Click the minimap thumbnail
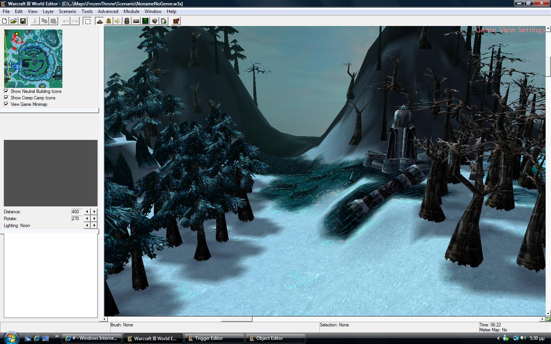Screen dimensions: 551x344 pos(33,58)
